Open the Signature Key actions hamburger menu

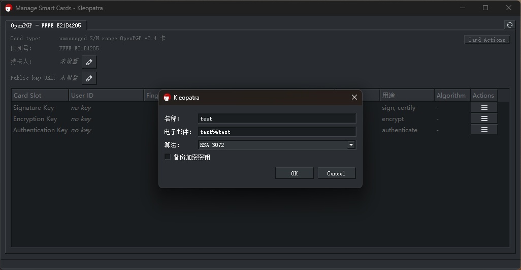[x=484, y=107]
